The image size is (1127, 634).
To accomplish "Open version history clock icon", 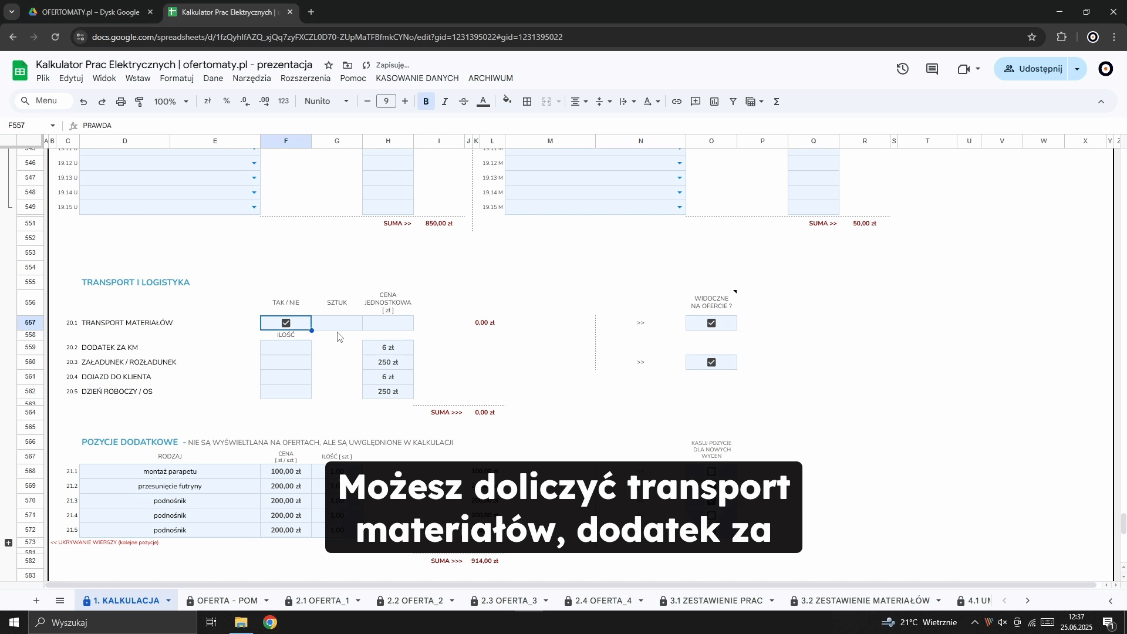I will click(x=903, y=69).
